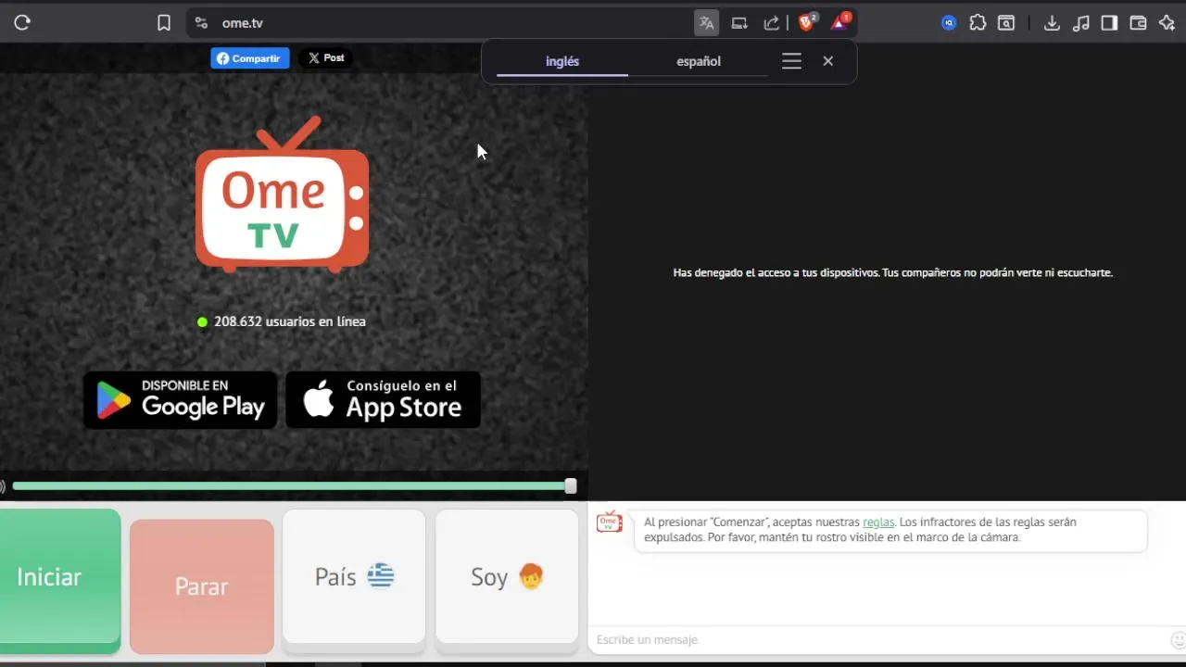
Task: Click the Parar stop button
Action: point(202,586)
